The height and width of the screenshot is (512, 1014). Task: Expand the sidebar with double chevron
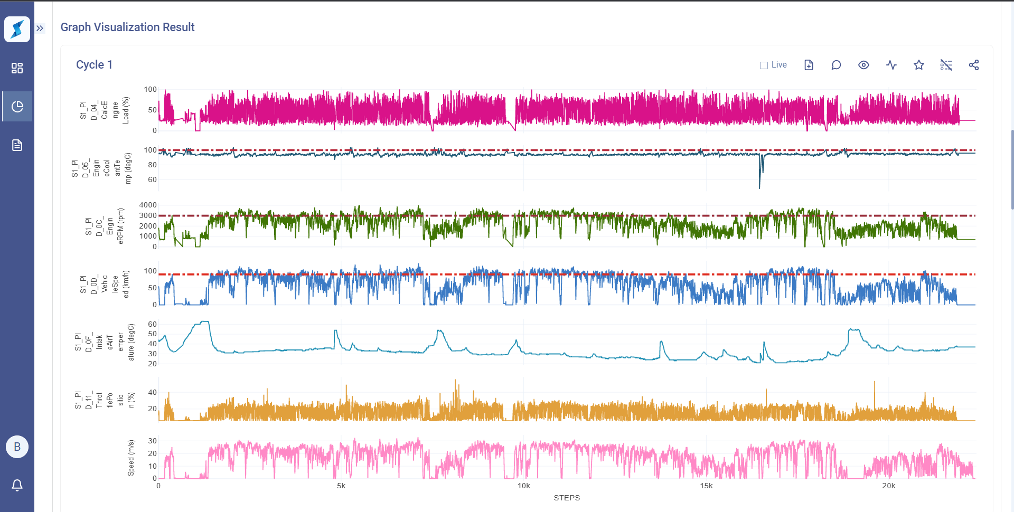(x=40, y=29)
